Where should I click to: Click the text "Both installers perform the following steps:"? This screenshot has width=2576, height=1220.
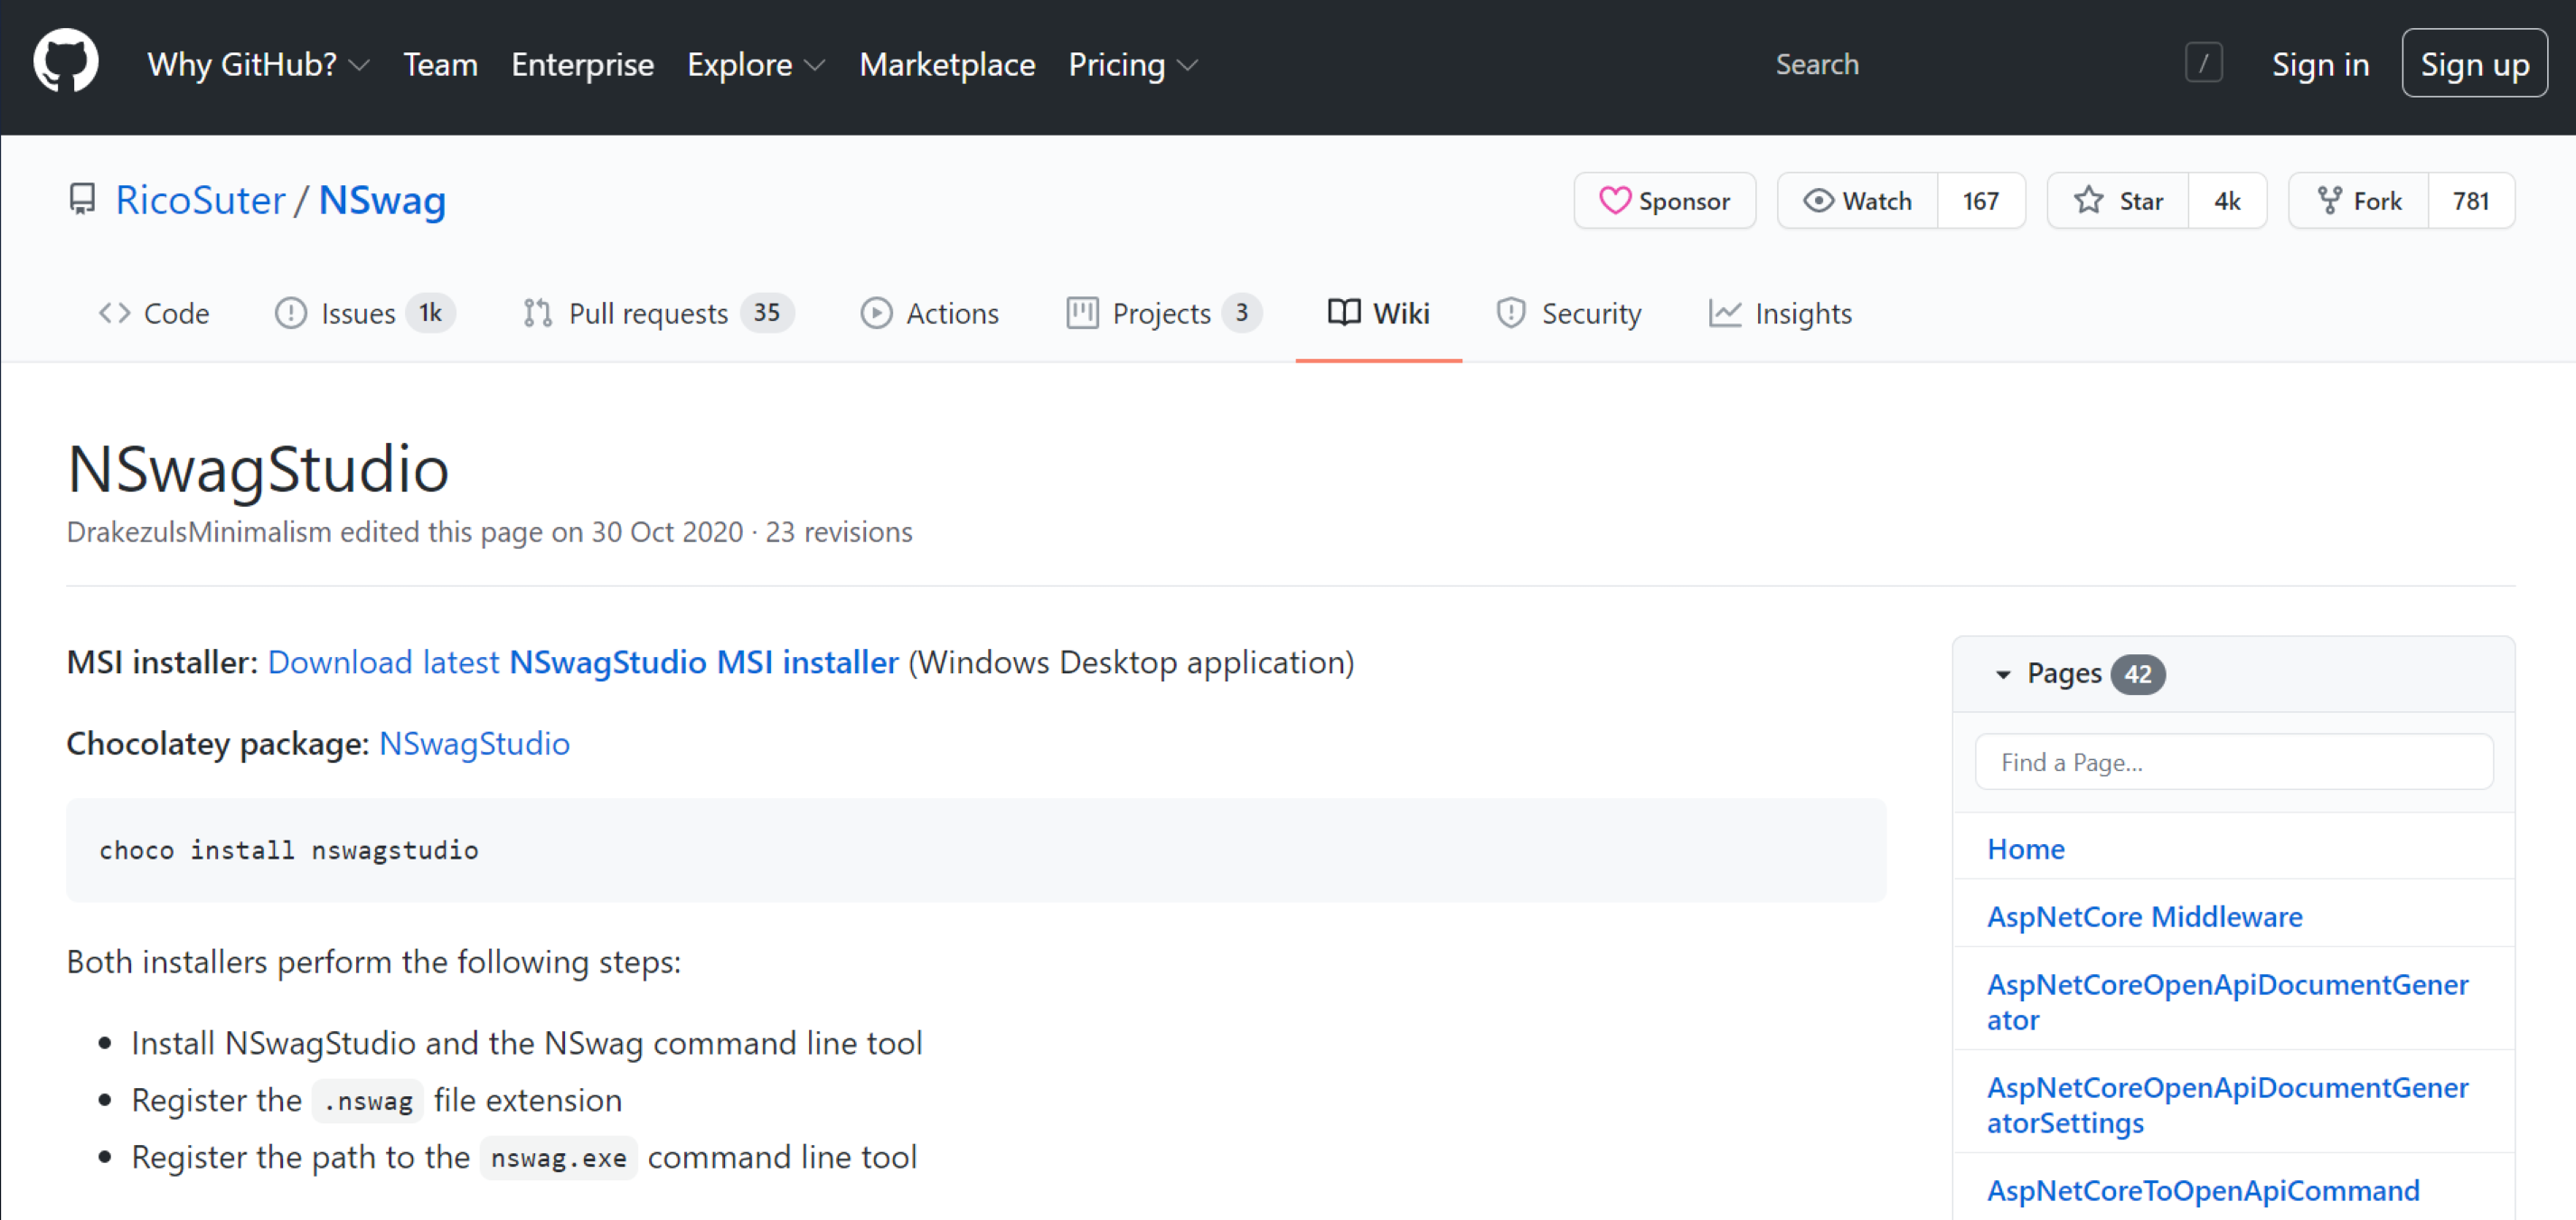click(x=374, y=961)
